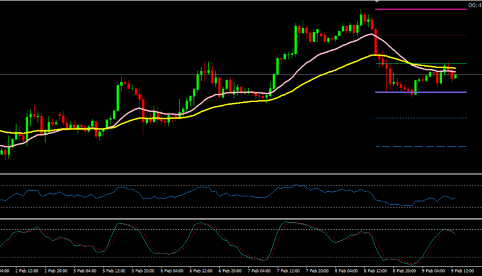This screenshot has width=482, height=276.
Task: Click the separator between price chart and RSI panel
Action: coord(241,174)
